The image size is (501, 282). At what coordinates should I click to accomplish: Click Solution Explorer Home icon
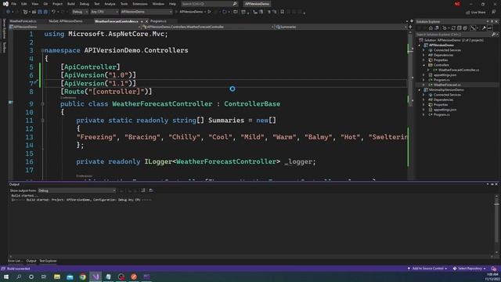click(431, 28)
